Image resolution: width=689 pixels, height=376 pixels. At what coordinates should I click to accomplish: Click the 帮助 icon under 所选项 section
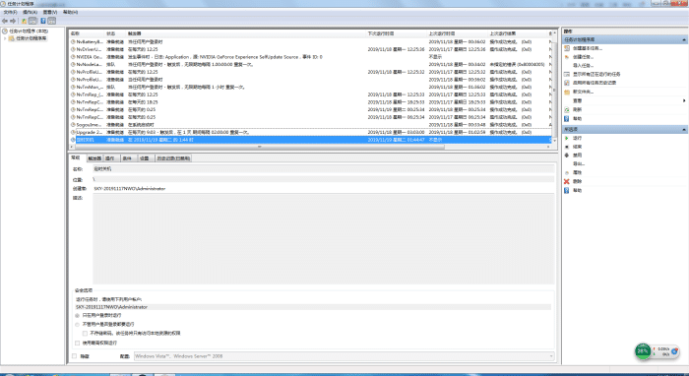pyautogui.click(x=567, y=190)
